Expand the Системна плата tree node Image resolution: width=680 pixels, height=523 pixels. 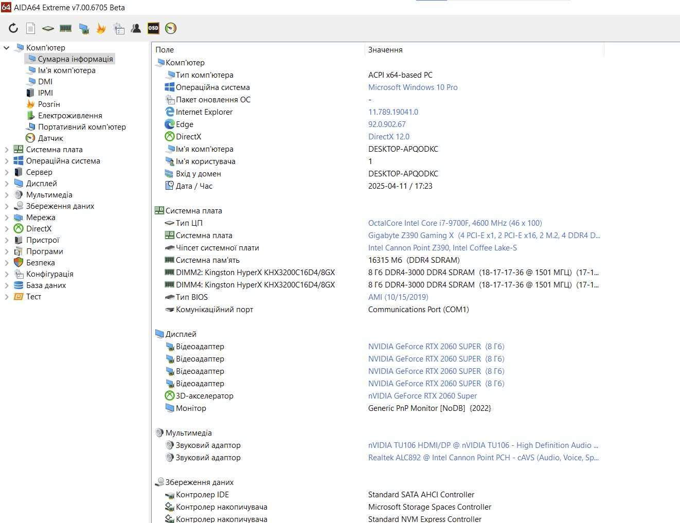[7, 149]
